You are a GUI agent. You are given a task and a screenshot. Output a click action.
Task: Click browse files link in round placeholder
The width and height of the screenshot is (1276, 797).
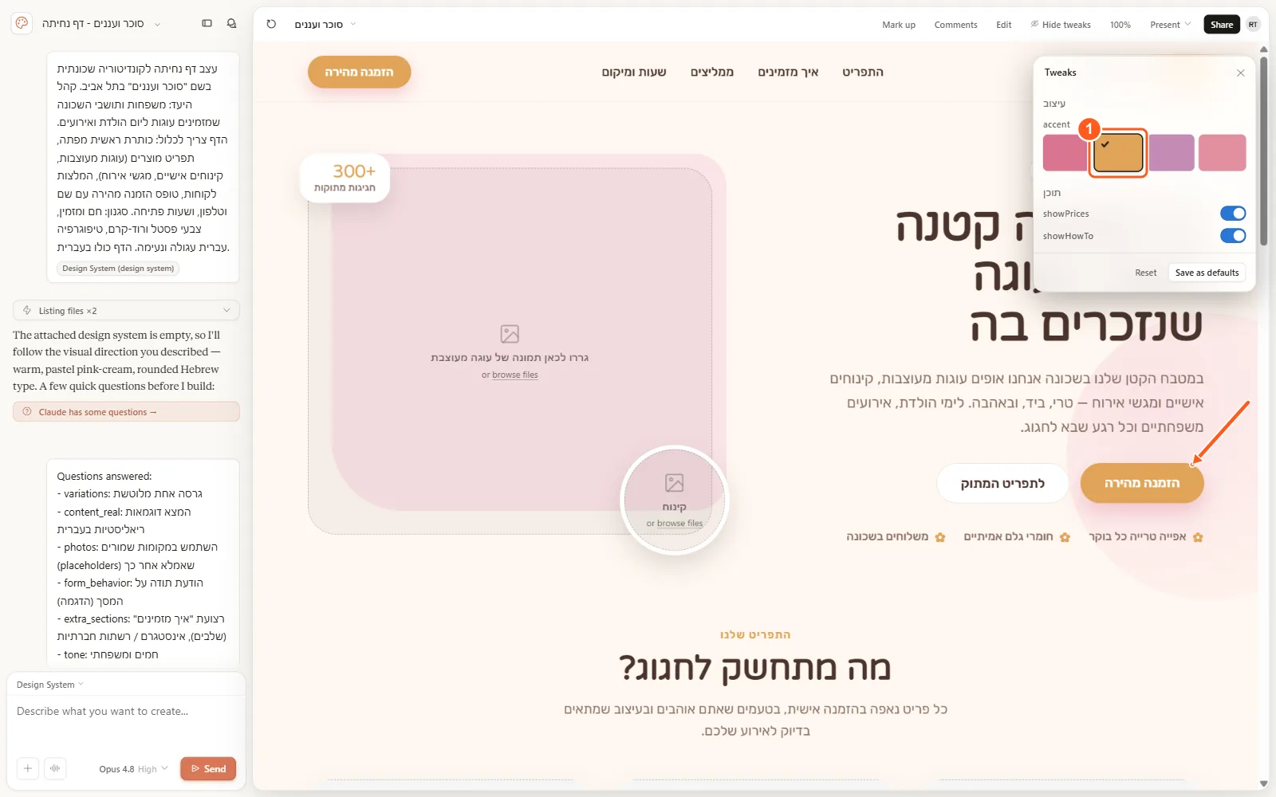(679, 524)
